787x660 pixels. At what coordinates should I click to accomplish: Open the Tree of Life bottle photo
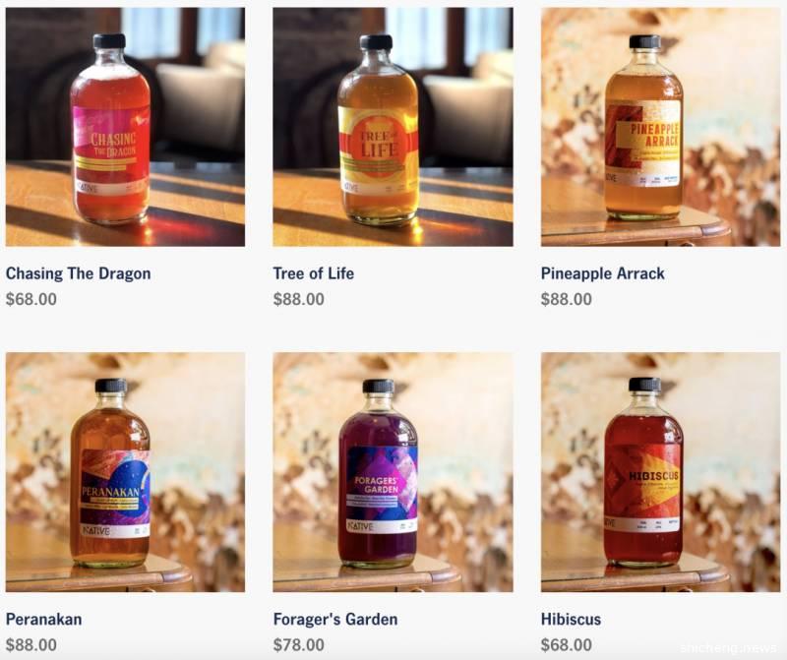click(x=393, y=127)
